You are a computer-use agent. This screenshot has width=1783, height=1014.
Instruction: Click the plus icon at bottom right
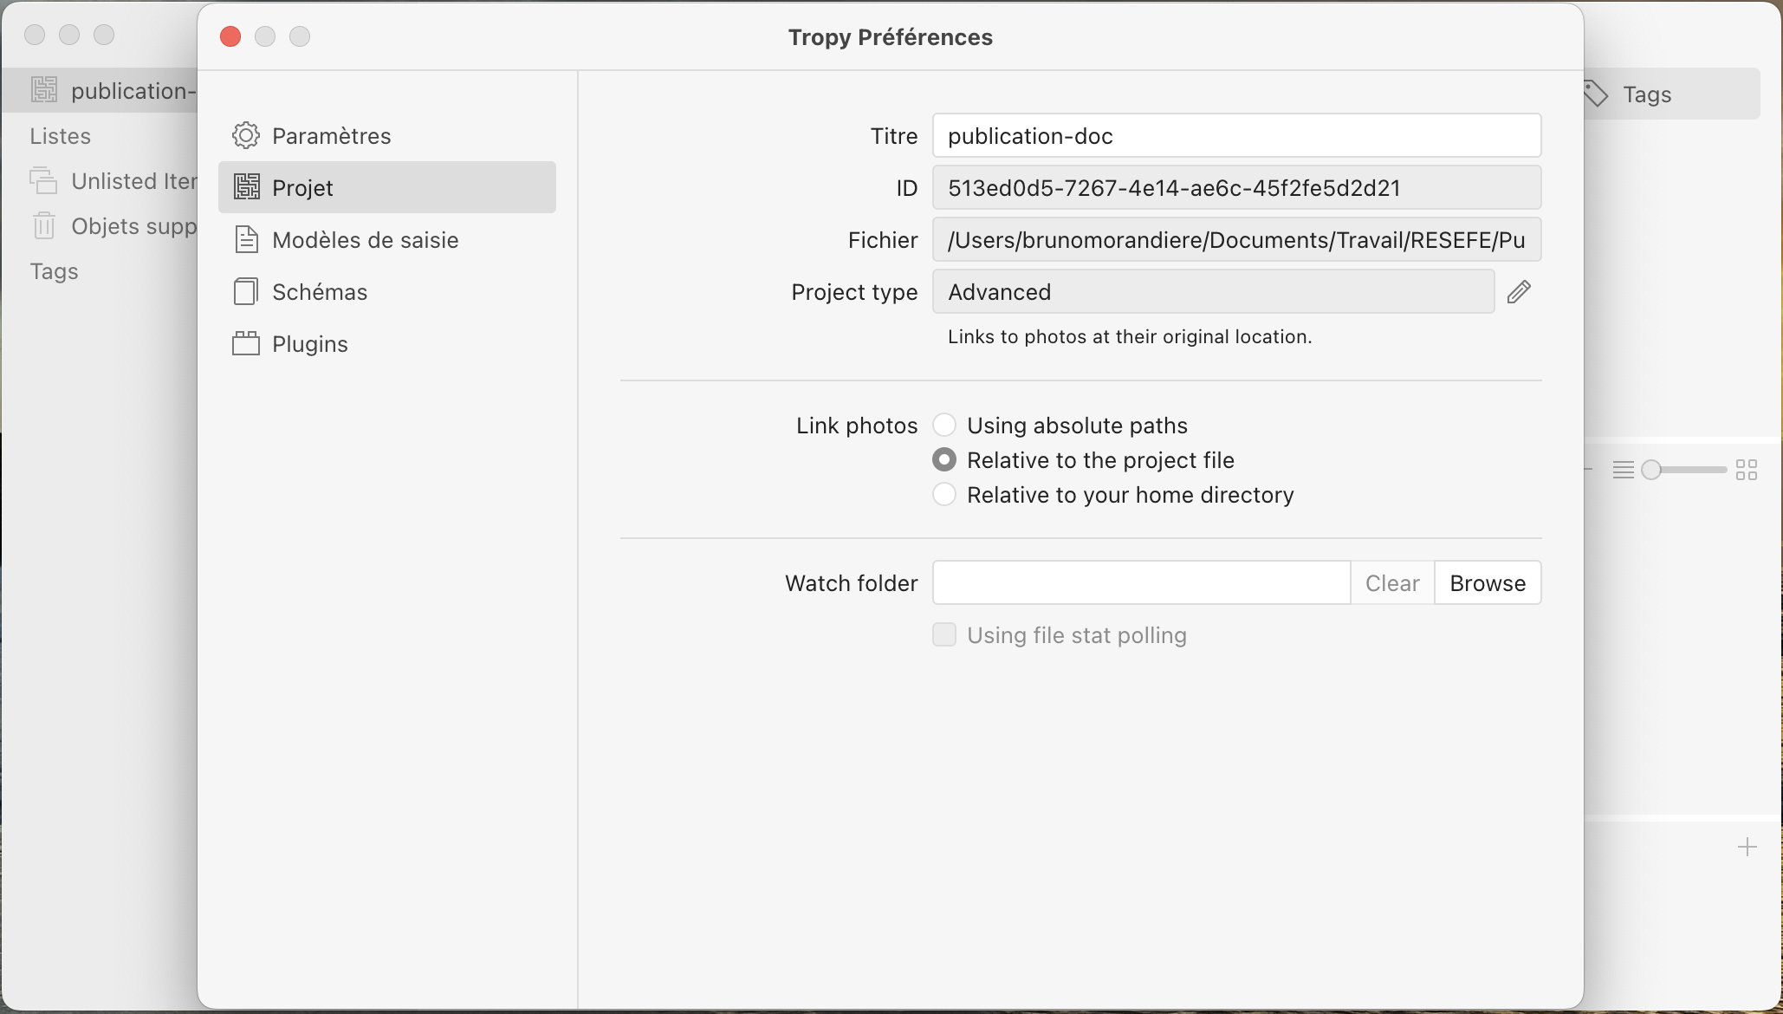(x=1747, y=847)
